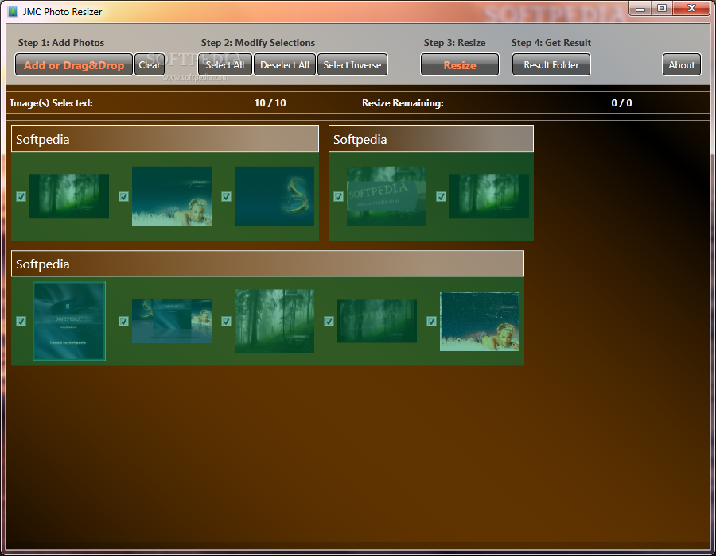716x556 pixels.
Task: Click the '0 / 0' remaining count
Action: pos(621,103)
